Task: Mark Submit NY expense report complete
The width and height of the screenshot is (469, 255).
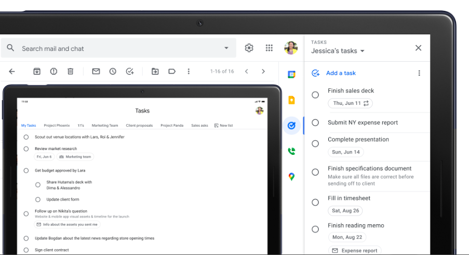Action: (x=315, y=123)
